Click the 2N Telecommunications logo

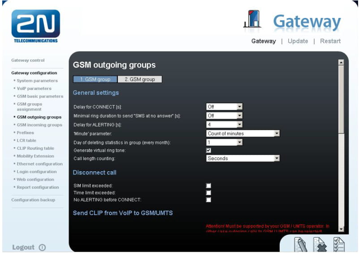coord(36,26)
